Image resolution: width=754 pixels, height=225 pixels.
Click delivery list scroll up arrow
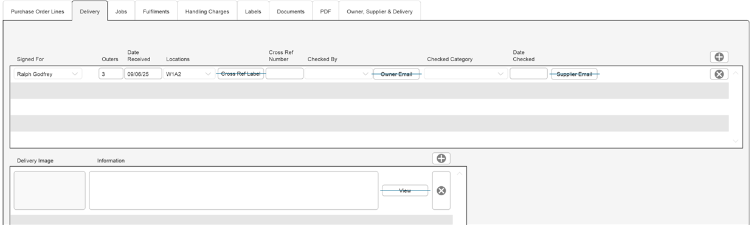point(736,73)
